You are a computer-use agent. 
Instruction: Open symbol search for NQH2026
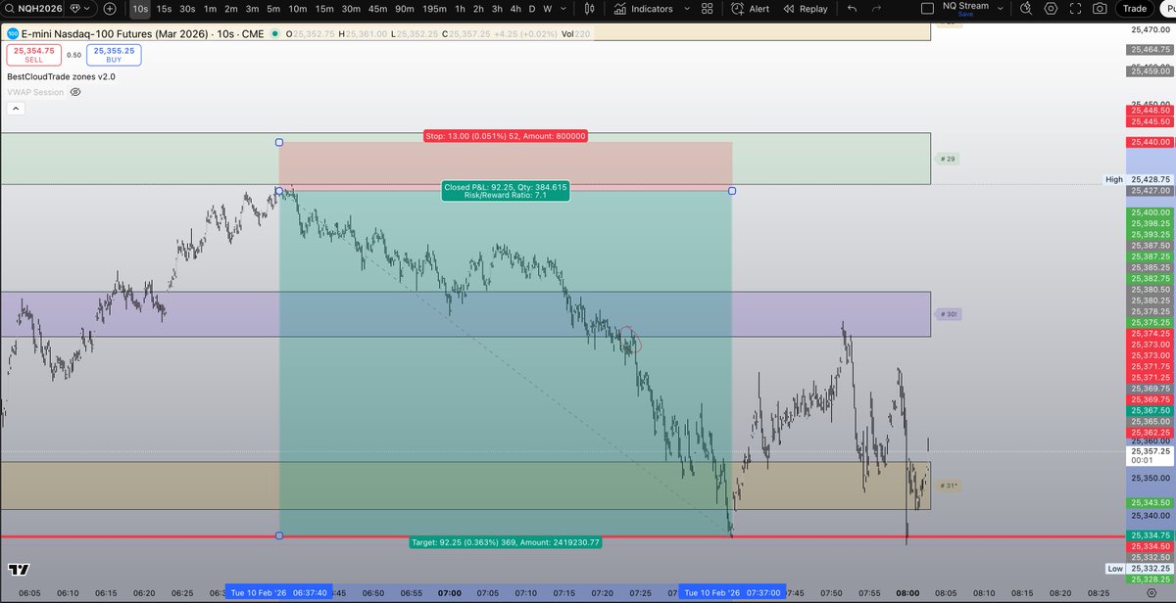coord(33,9)
